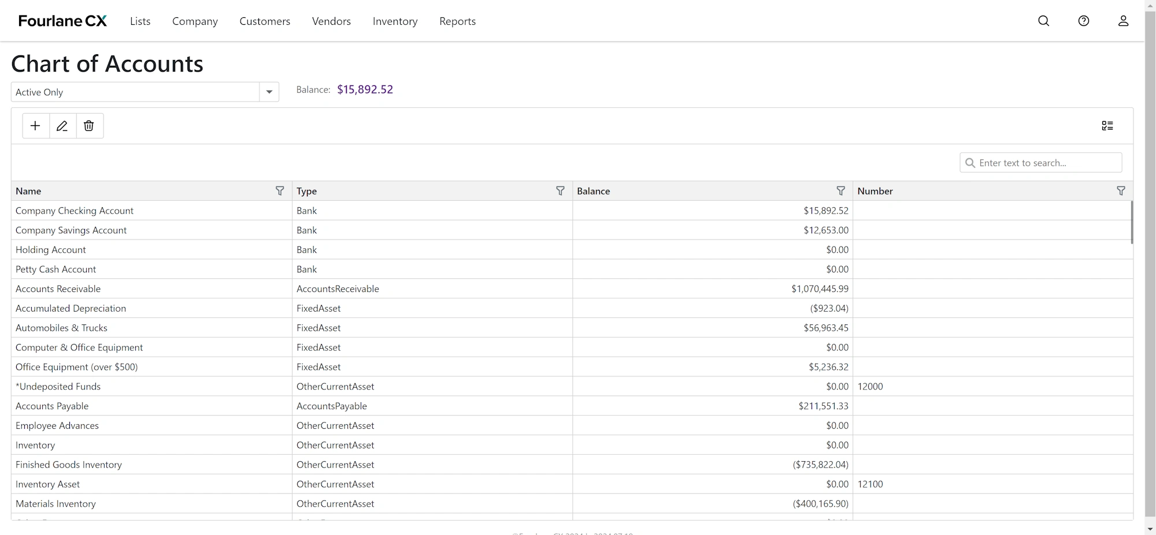Select Materials Inventory row
This screenshot has width=1156, height=535.
coord(572,504)
